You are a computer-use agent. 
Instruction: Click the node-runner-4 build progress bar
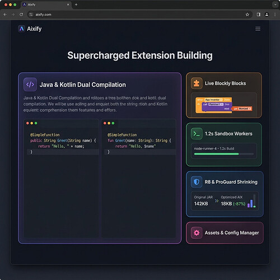coord(224,154)
